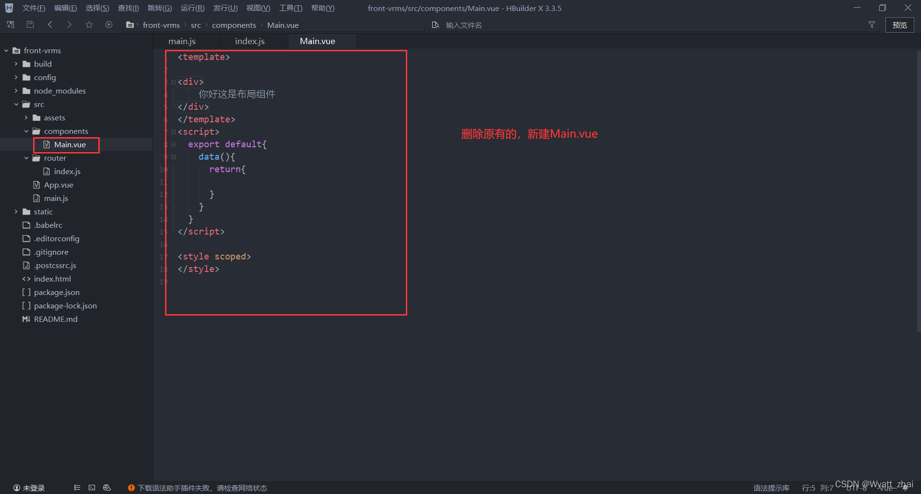This screenshot has width=921, height=494.
Task: Collapse the src folder
Action: pos(16,104)
